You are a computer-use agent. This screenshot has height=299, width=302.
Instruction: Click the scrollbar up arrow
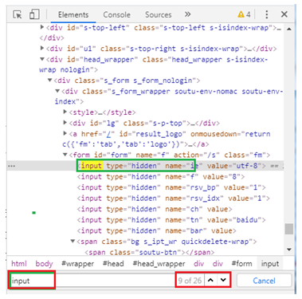(x=289, y=29)
